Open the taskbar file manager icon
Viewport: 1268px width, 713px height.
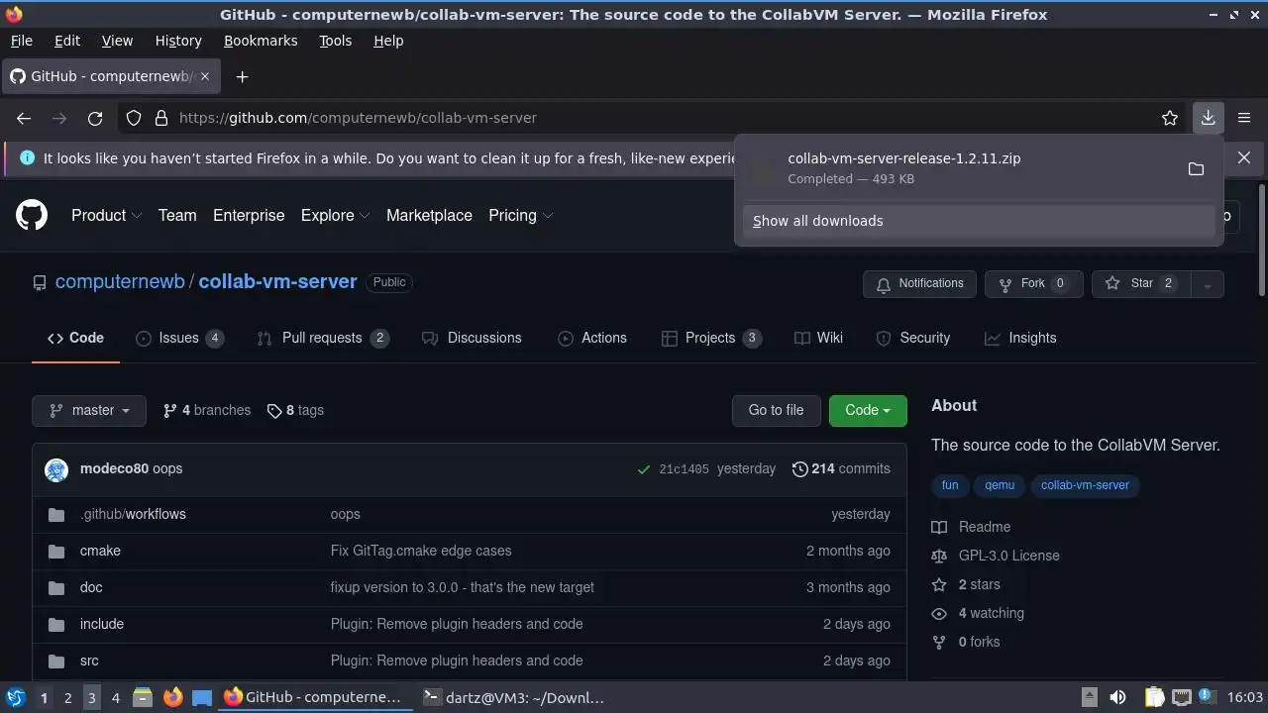[143, 697]
